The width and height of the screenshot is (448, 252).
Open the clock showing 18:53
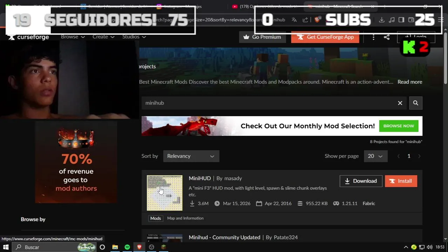(440, 247)
